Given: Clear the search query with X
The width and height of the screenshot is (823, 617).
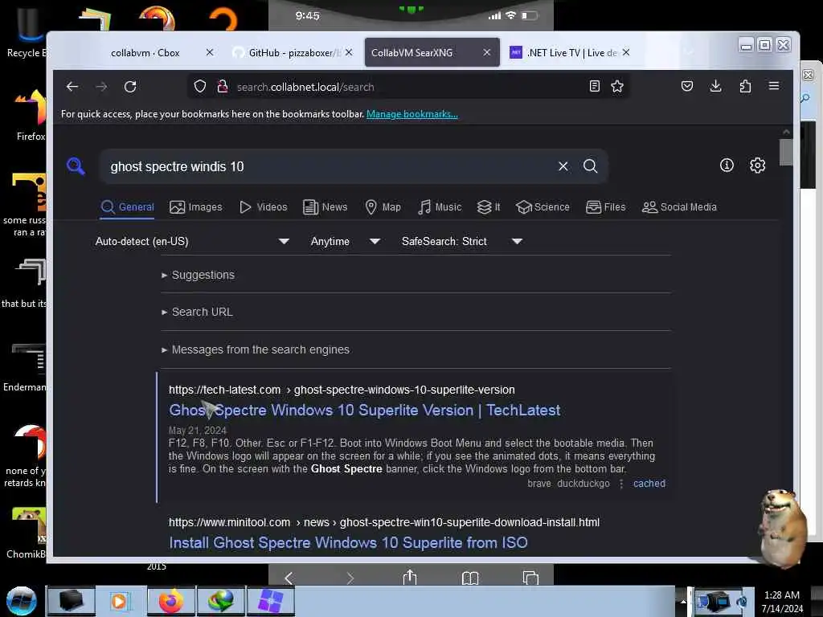Looking at the screenshot, I should [563, 166].
